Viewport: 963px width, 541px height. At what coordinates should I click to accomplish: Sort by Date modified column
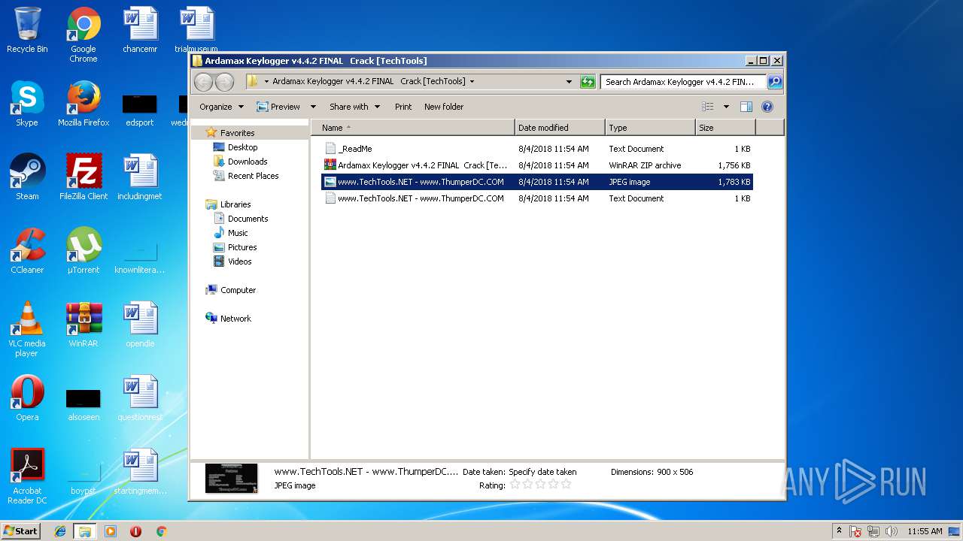coord(560,128)
